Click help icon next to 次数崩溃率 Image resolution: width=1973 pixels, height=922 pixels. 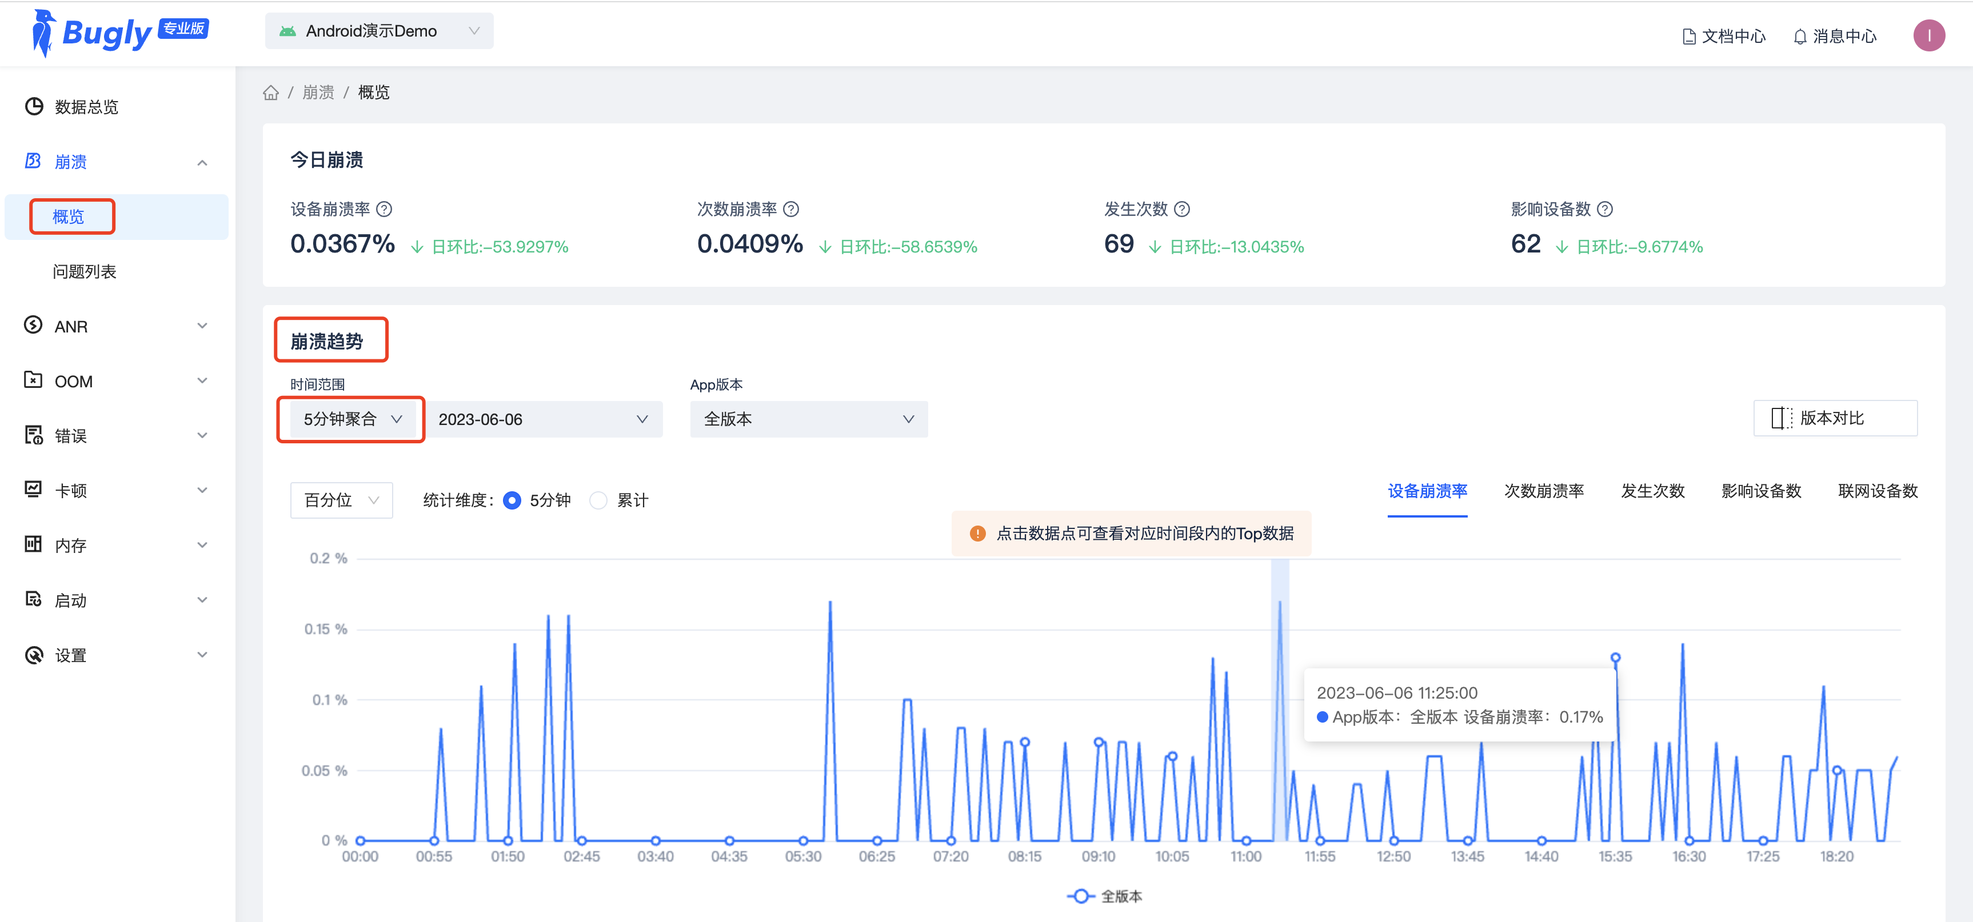(x=791, y=209)
